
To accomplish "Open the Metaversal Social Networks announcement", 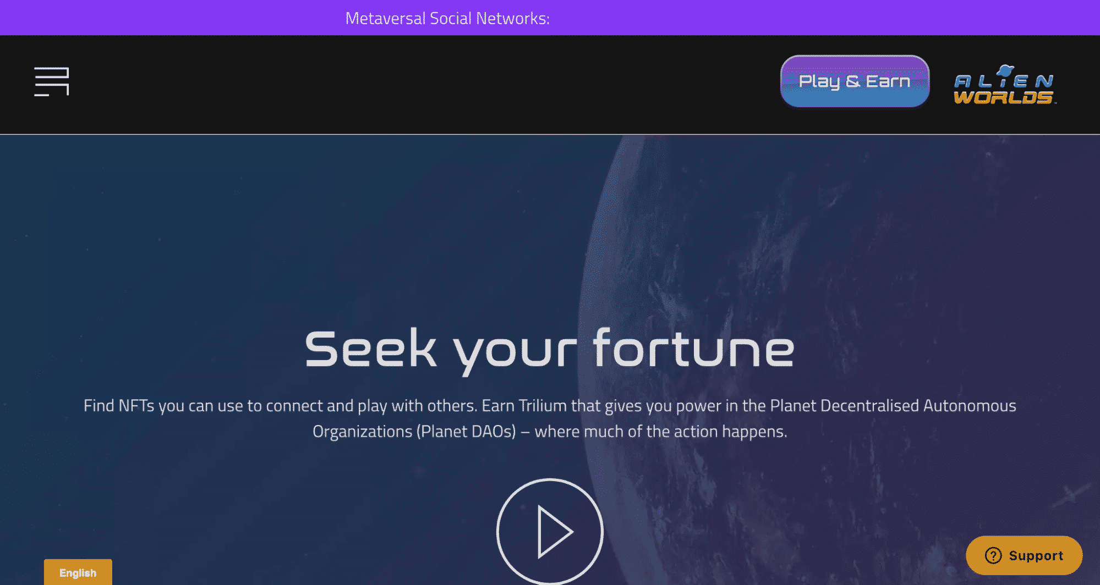I will tap(447, 18).
